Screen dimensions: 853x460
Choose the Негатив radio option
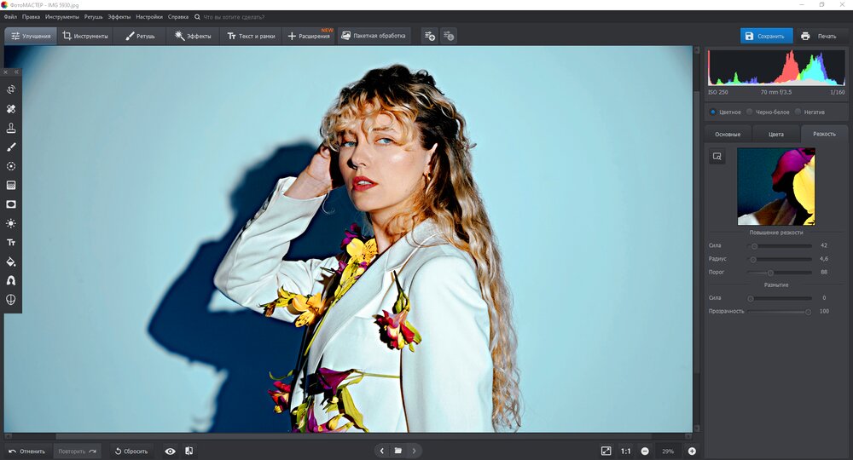pos(798,112)
